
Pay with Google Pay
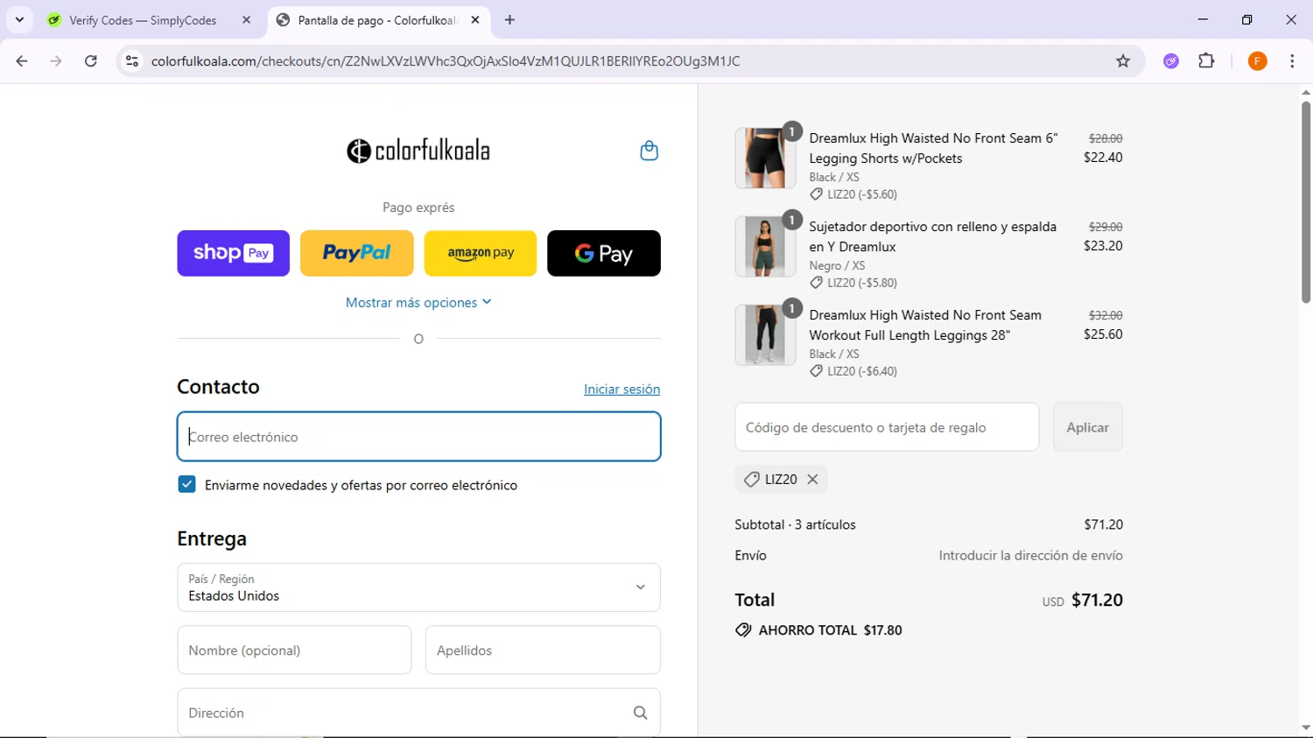[x=604, y=253]
